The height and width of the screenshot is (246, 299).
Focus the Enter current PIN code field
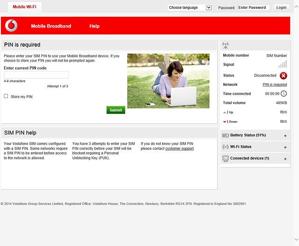pos(36,75)
